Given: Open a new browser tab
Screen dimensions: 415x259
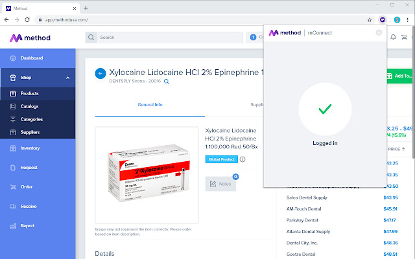Looking at the screenshot, I should coord(86,8).
